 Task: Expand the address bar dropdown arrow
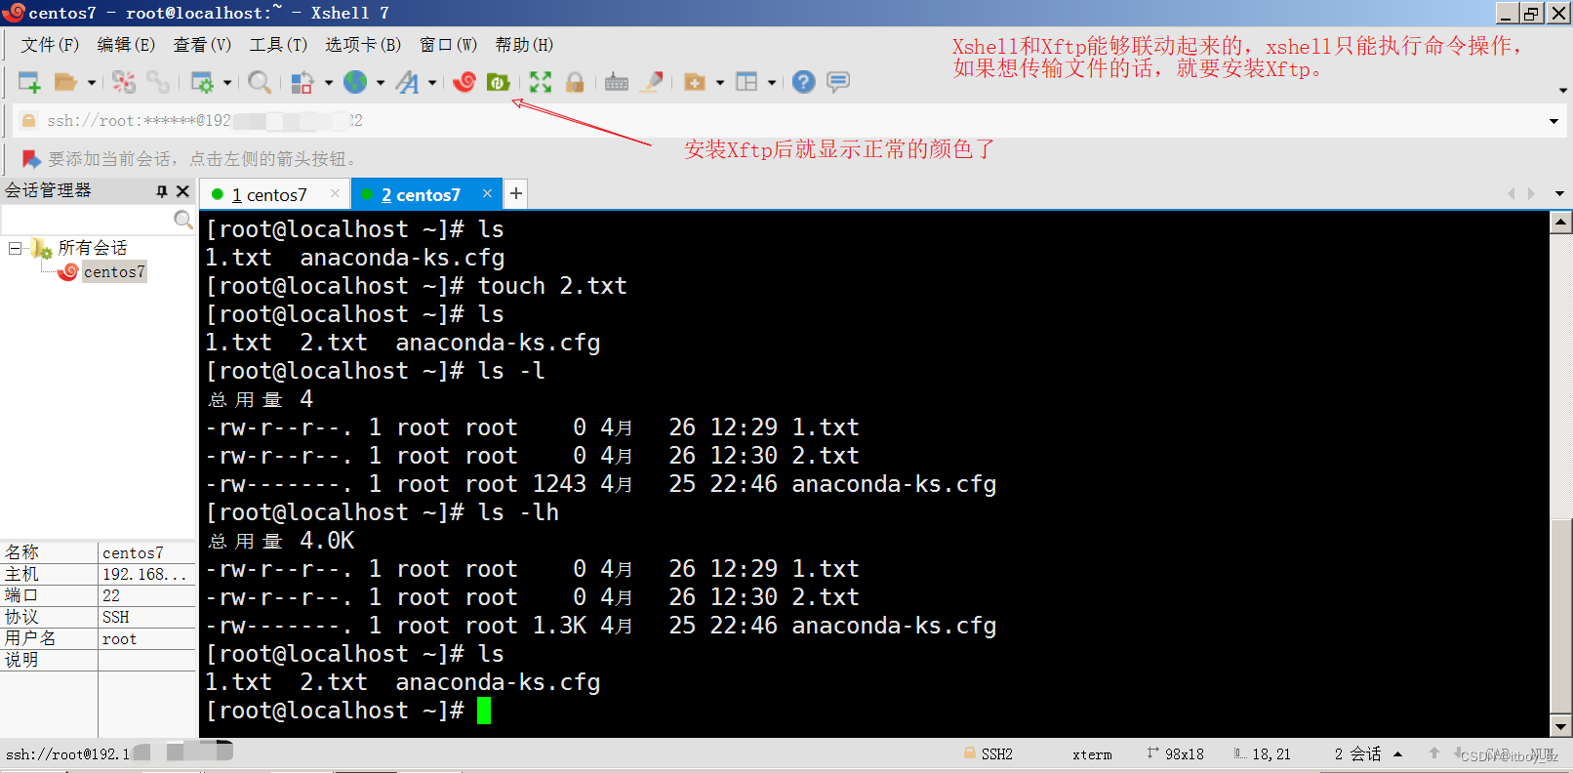[1553, 121]
